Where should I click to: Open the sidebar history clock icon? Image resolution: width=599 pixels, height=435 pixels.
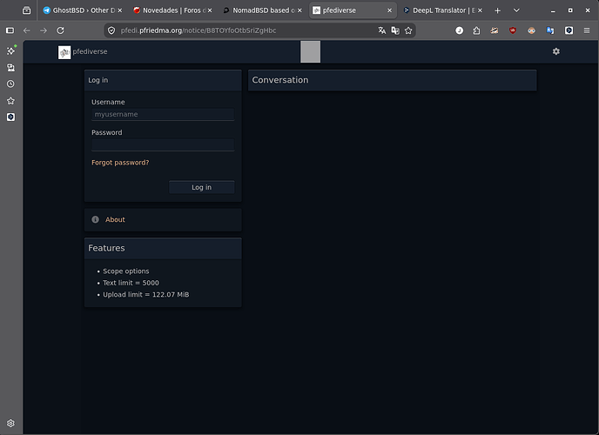[10, 84]
